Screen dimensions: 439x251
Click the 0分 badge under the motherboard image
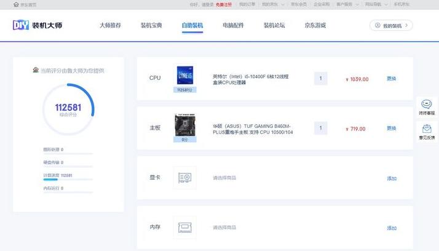tap(185, 140)
